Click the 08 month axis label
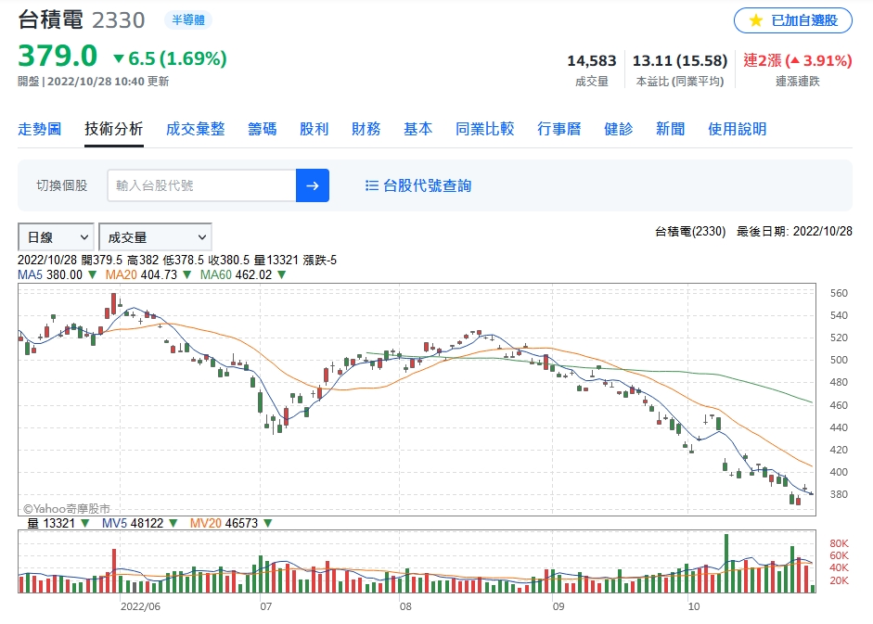The width and height of the screenshot is (873, 624). coord(405,606)
